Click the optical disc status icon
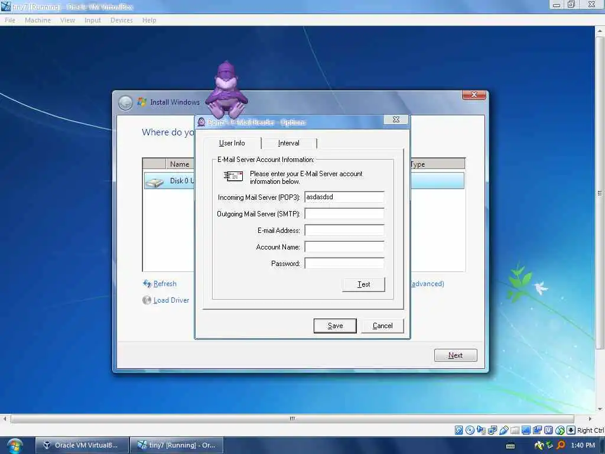Screen dimensions: 605x454 pyautogui.click(x=470, y=430)
